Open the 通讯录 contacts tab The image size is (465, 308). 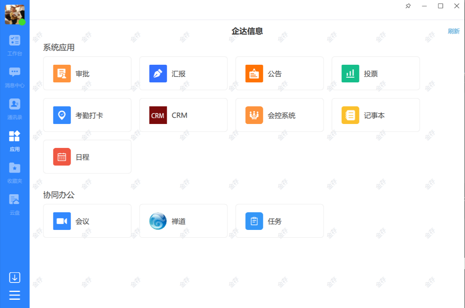pos(15,109)
